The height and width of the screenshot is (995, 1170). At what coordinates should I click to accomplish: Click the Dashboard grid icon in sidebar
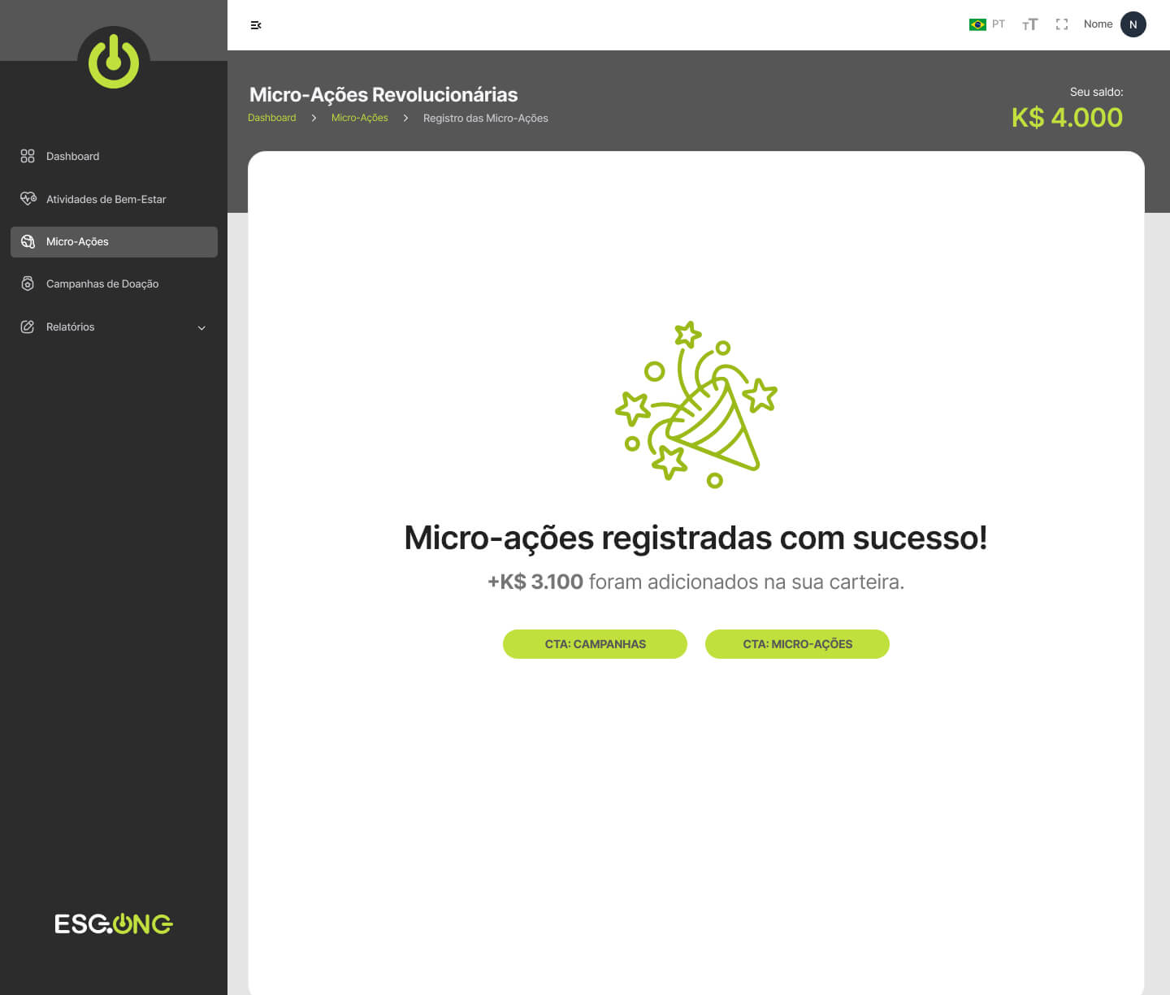[28, 156]
